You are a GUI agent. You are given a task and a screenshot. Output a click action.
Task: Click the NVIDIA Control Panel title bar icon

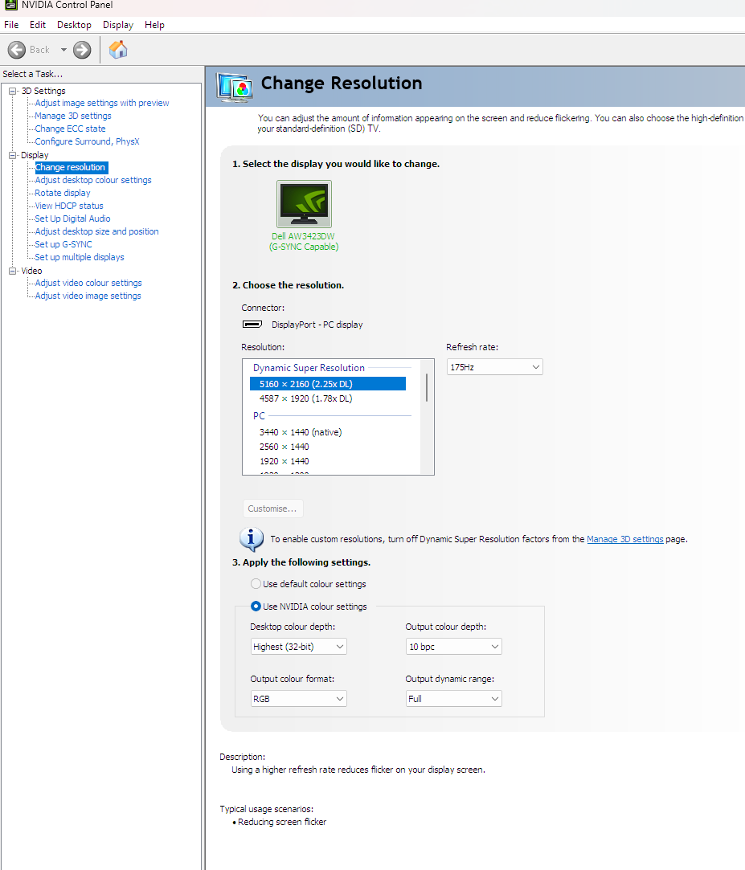click(10, 5)
